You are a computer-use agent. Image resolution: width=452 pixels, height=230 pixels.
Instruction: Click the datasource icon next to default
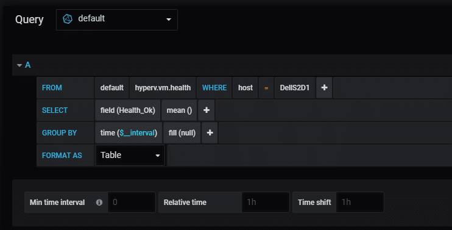(68, 19)
